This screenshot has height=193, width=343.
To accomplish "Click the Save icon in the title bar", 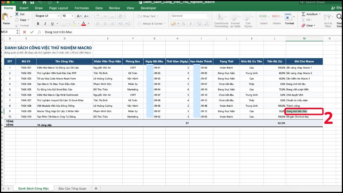I will coord(32,2).
